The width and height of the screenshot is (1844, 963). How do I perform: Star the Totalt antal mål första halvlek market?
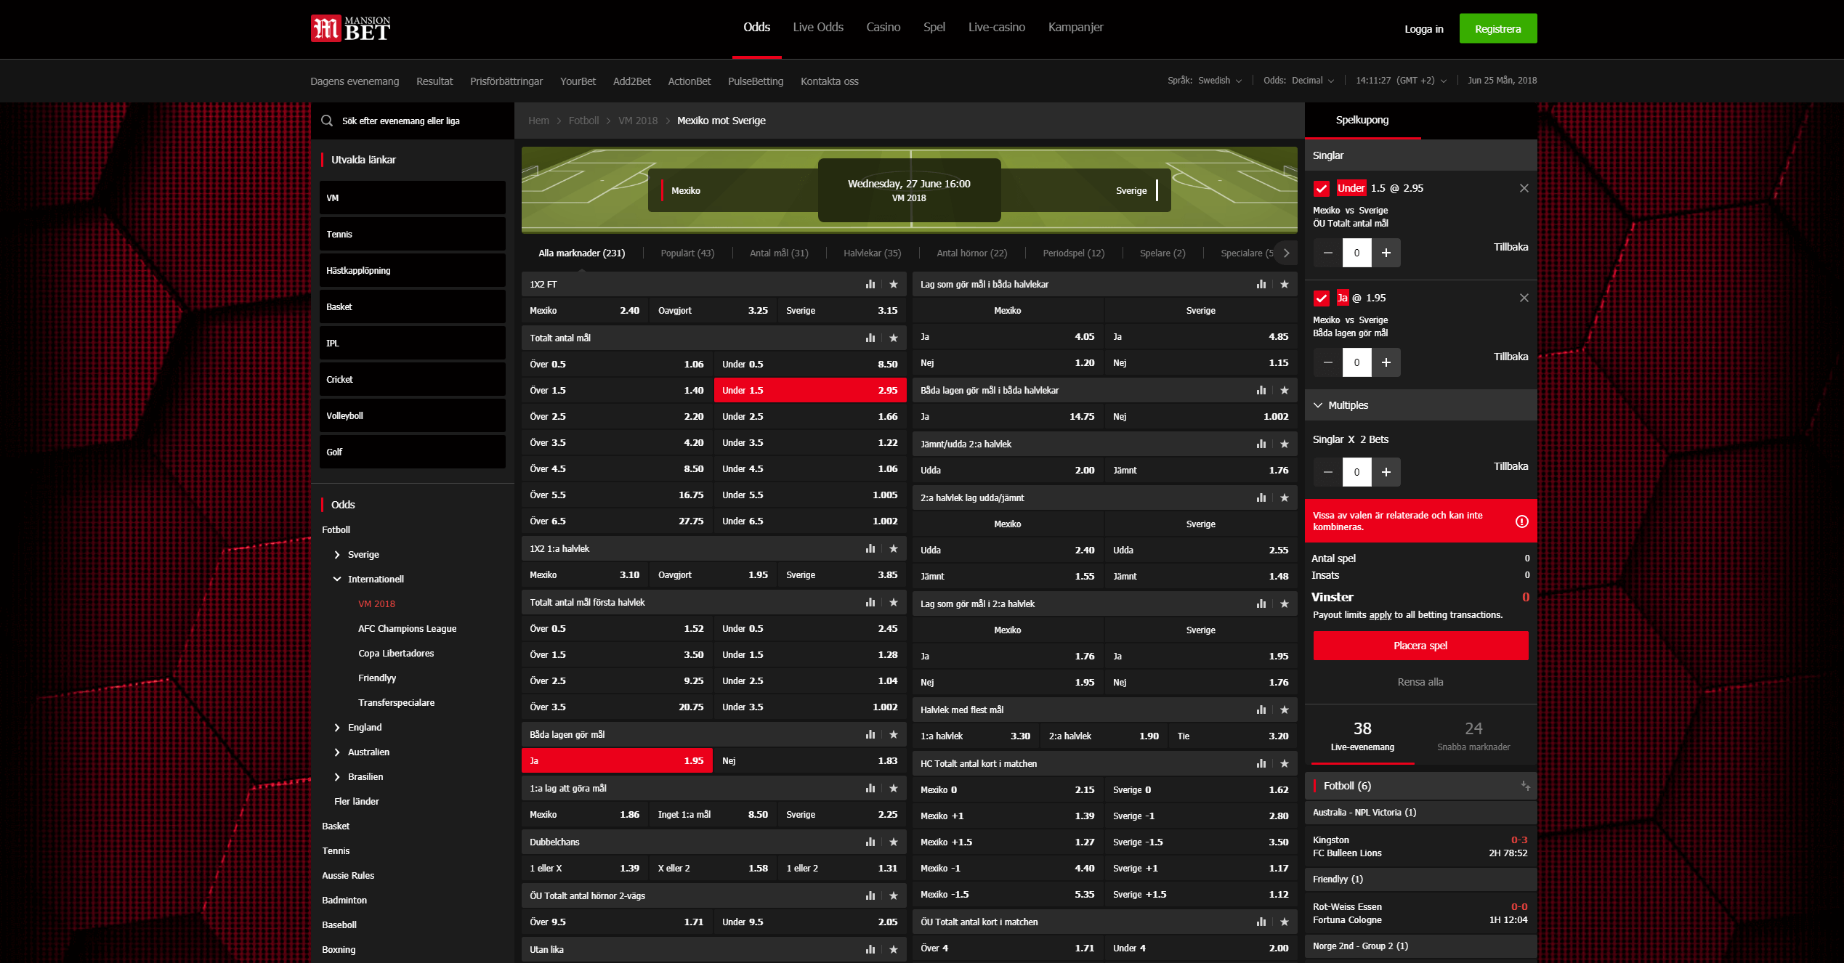tap(894, 602)
